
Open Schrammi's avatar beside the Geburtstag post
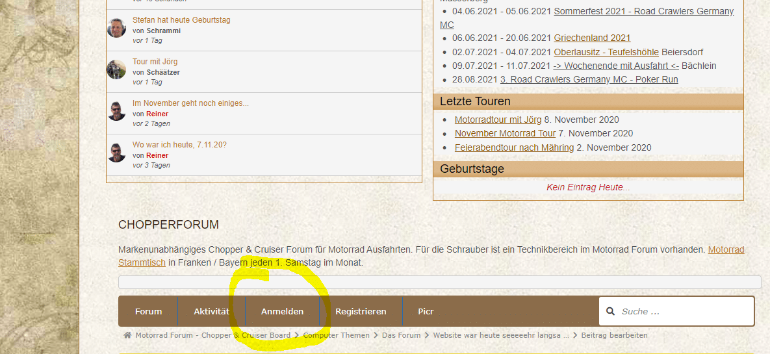[x=116, y=28]
